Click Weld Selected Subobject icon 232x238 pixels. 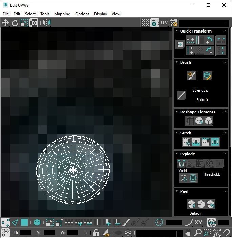193,178
